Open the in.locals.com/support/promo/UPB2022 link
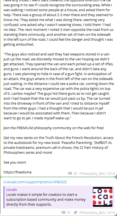 pyautogui.click(x=35, y=182)
